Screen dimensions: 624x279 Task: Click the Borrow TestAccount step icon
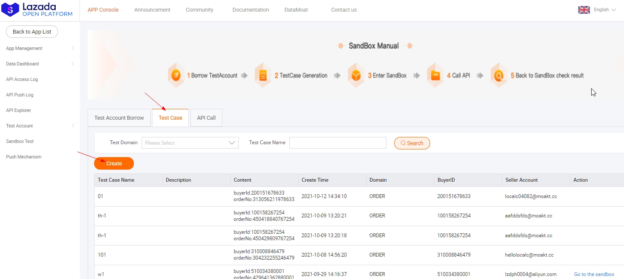(176, 76)
